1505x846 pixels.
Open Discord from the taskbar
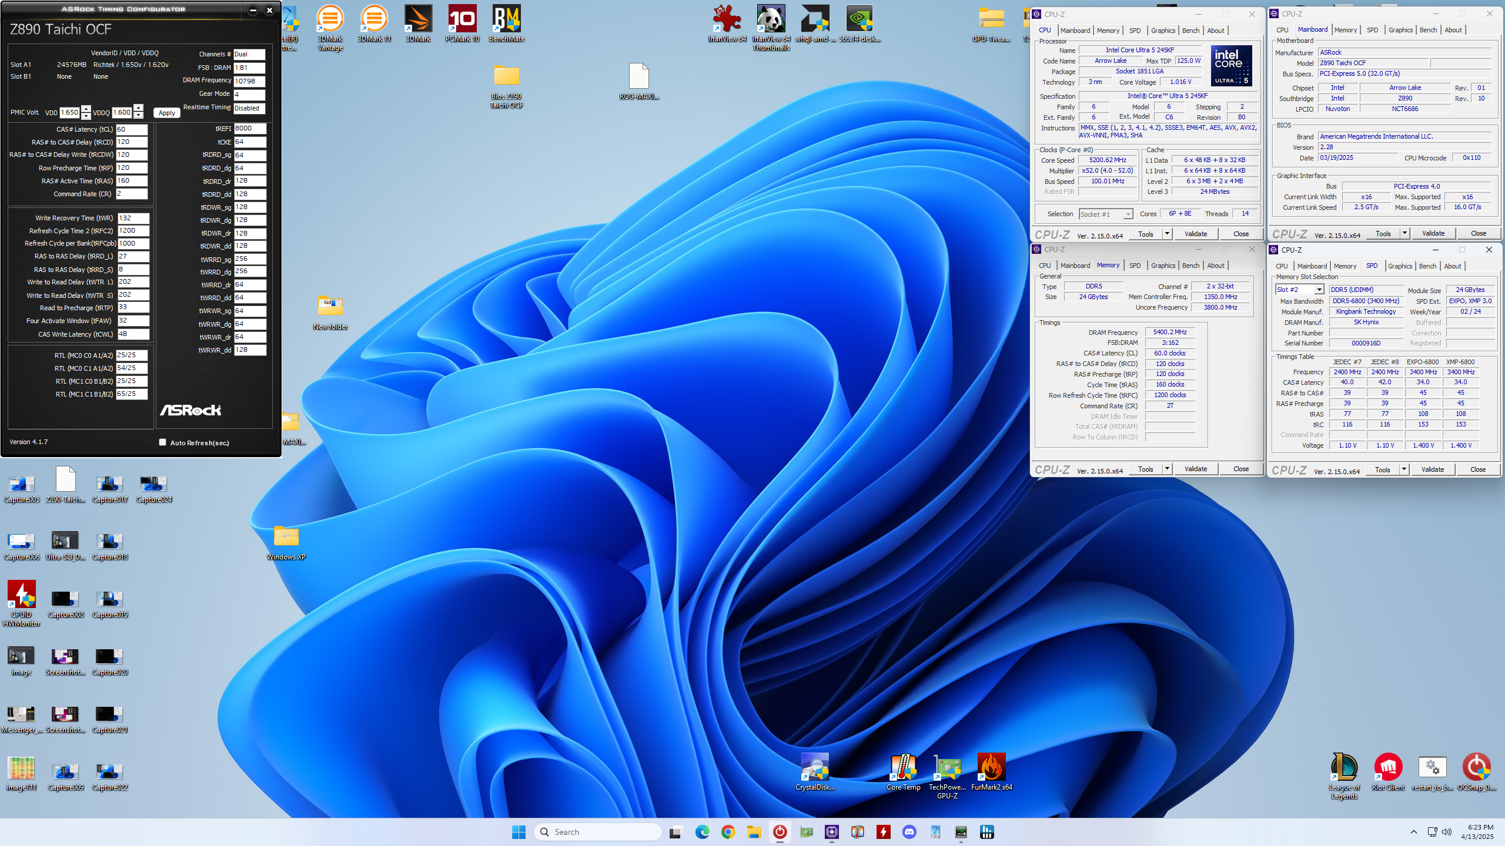[x=909, y=832]
